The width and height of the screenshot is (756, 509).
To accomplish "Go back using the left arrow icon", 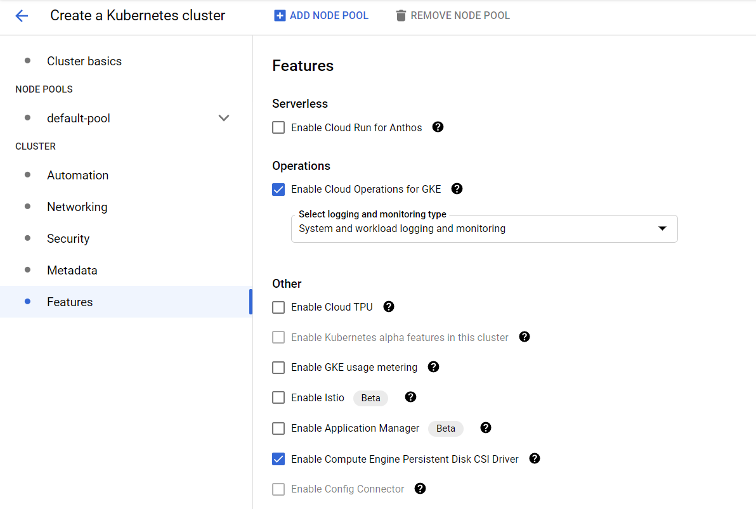I will [22, 16].
